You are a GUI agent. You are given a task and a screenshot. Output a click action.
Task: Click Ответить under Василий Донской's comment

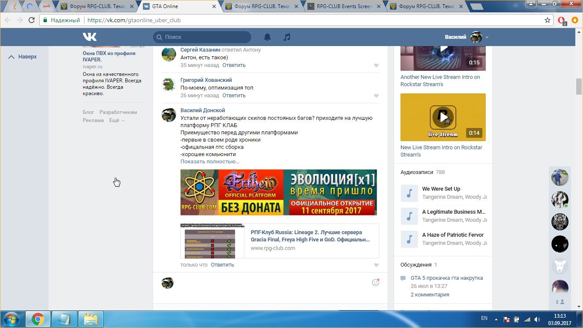[222, 265]
